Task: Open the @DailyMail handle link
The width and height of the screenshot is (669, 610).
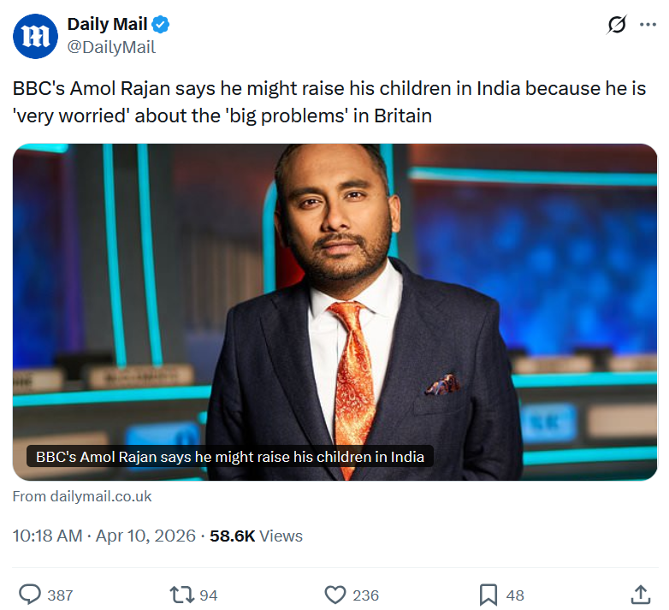Action: 111,48
